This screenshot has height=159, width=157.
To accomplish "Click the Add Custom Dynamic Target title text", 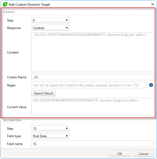I will point(29,5).
